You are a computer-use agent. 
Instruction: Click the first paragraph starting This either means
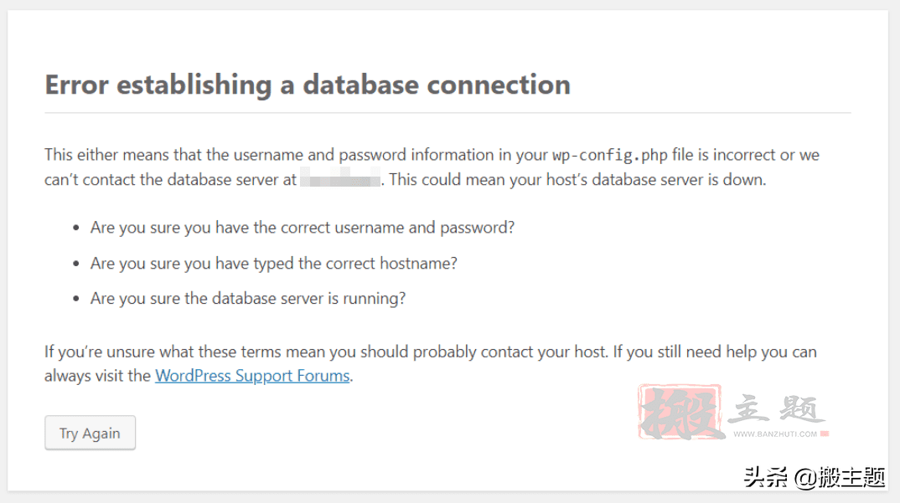[x=432, y=167]
